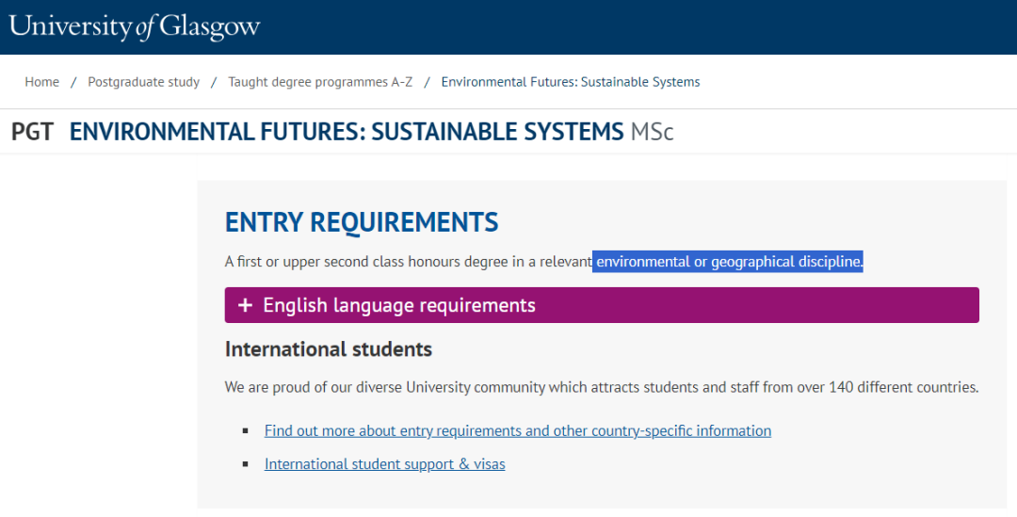Click the ENVIRONMENTAL FUTURES: SUSTAINABLE SYSTEMS title
The height and width of the screenshot is (517, 1017).
pos(347,132)
